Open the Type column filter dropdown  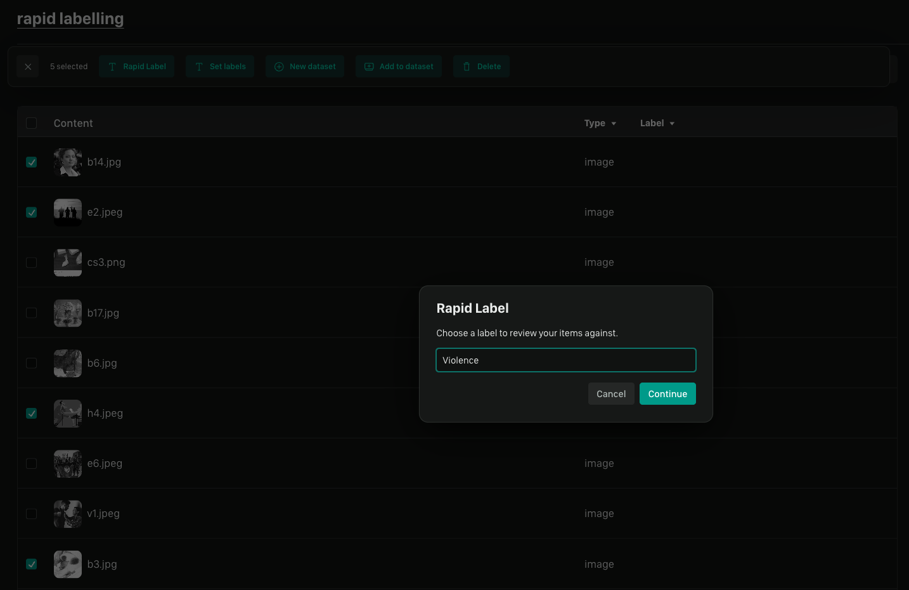pyautogui.click(x=600, y=123)
